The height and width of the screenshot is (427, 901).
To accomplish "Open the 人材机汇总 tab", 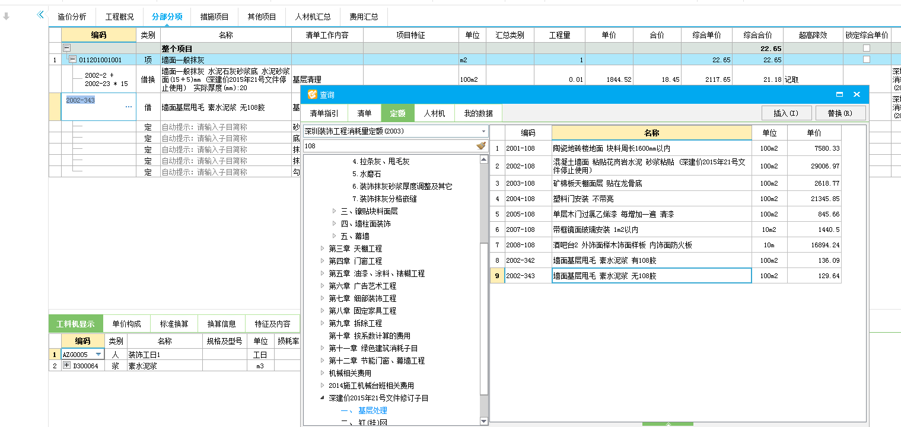I will (x=313, y=17).
